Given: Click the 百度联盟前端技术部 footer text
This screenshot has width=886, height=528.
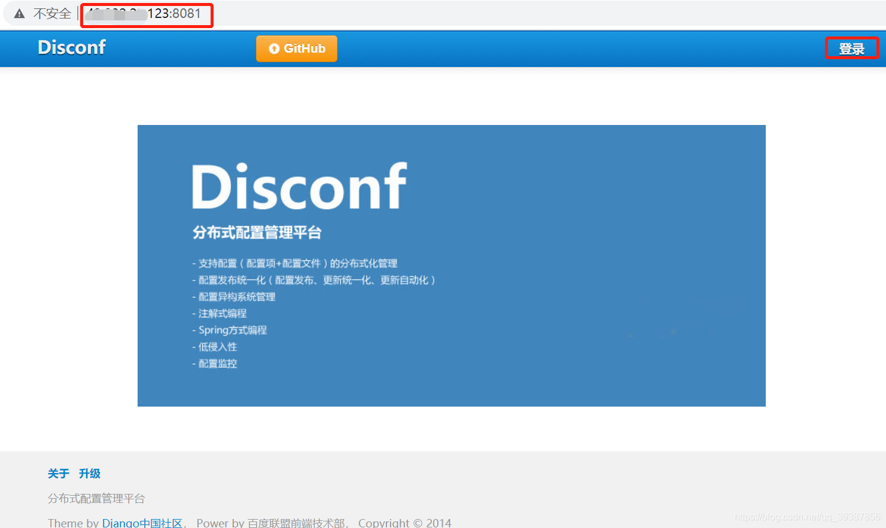Looking at the screenshot, I should pos(297,523).
